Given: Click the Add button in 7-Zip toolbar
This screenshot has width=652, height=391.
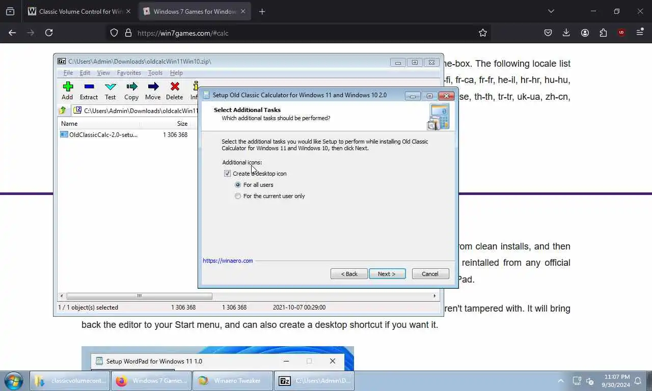Looking at the screenshot, I should click(67, 91).
